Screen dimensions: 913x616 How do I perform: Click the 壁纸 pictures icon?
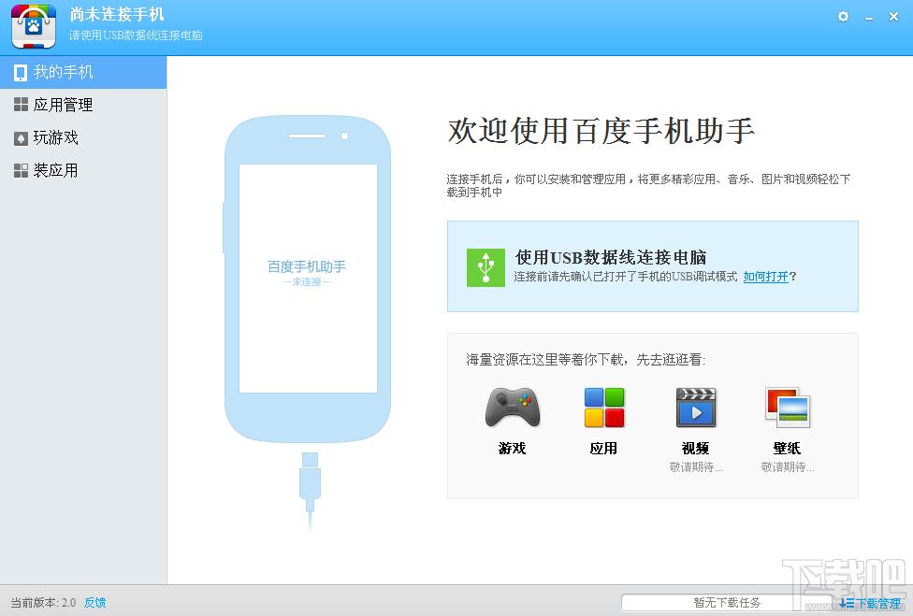pos(788,408)
